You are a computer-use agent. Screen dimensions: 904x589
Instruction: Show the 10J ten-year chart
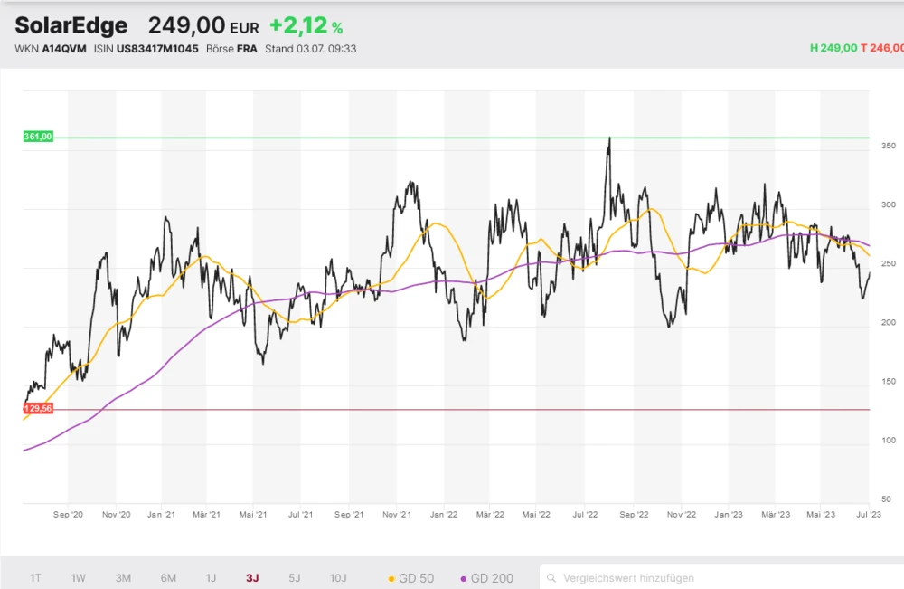[338, 577]
